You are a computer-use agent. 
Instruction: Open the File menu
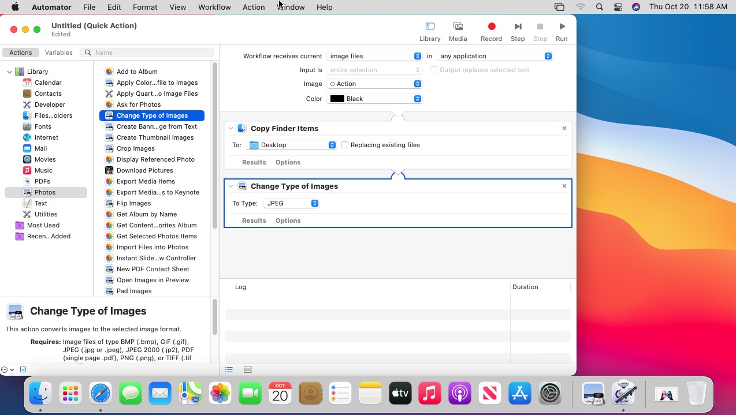click(x=89, y=7)
